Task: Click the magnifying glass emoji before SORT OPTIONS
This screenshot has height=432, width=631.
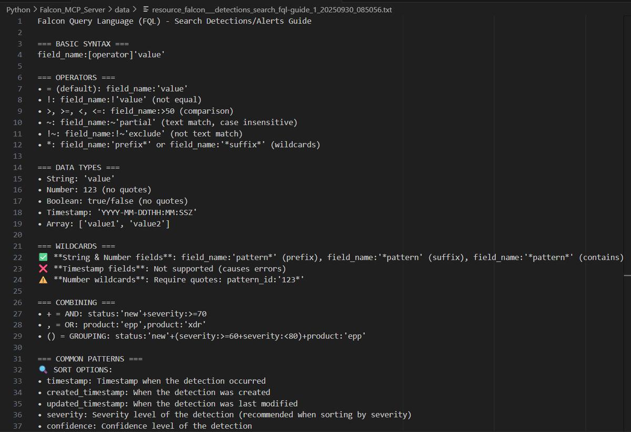Action: tap(43, 370)
